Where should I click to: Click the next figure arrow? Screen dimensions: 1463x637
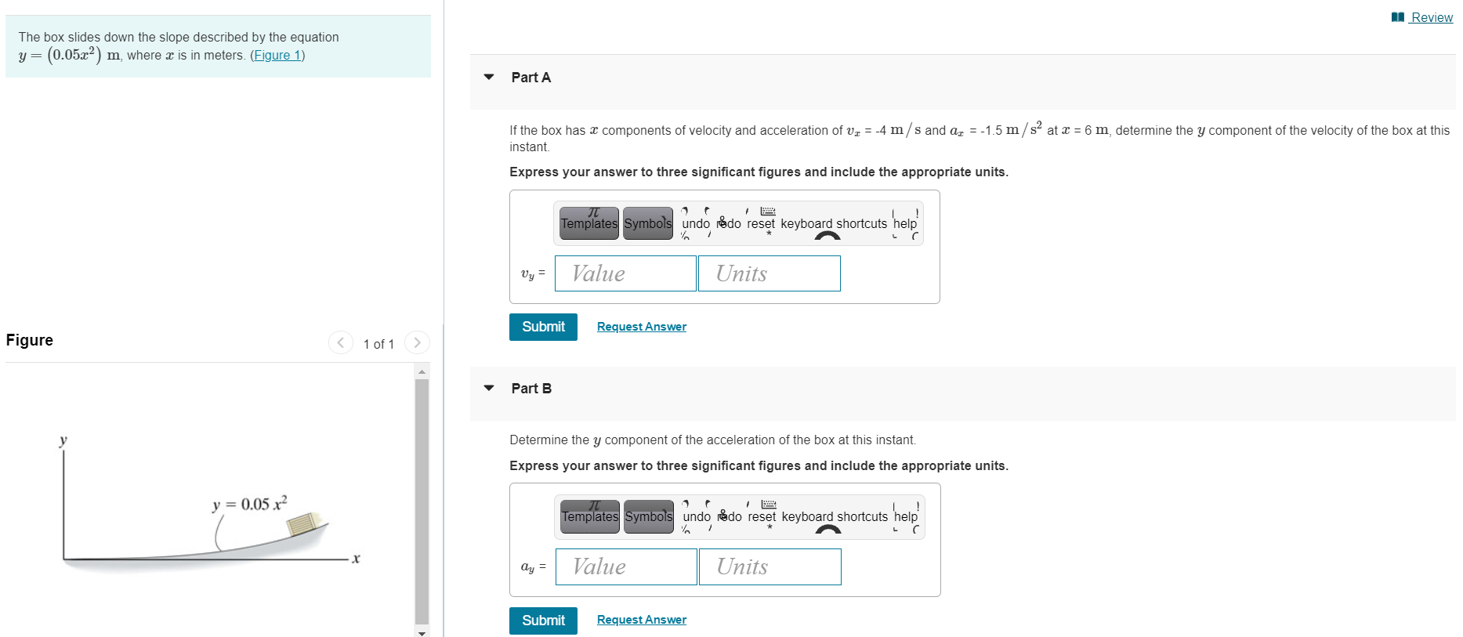tap(416, 342)
